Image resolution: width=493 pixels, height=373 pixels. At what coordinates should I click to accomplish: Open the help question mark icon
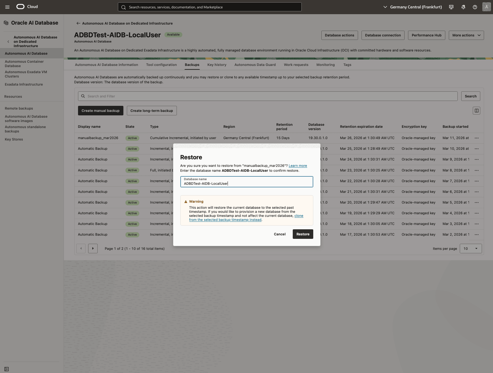pos(475,7)
